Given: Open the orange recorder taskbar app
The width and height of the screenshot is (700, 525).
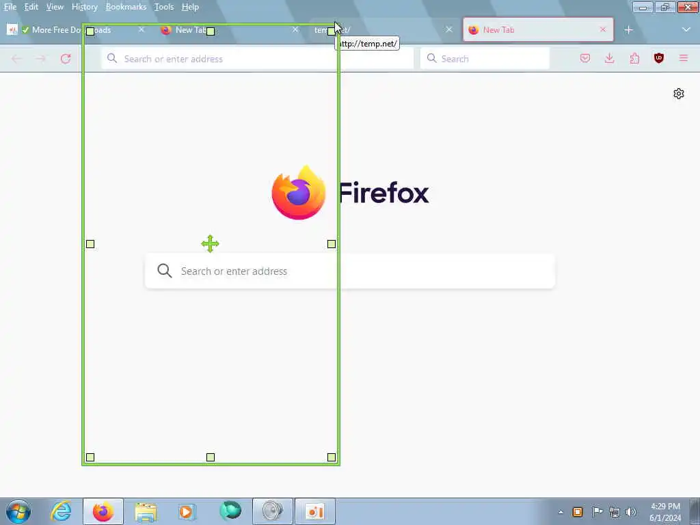Looking at the screenshot, I should [315, 511].
